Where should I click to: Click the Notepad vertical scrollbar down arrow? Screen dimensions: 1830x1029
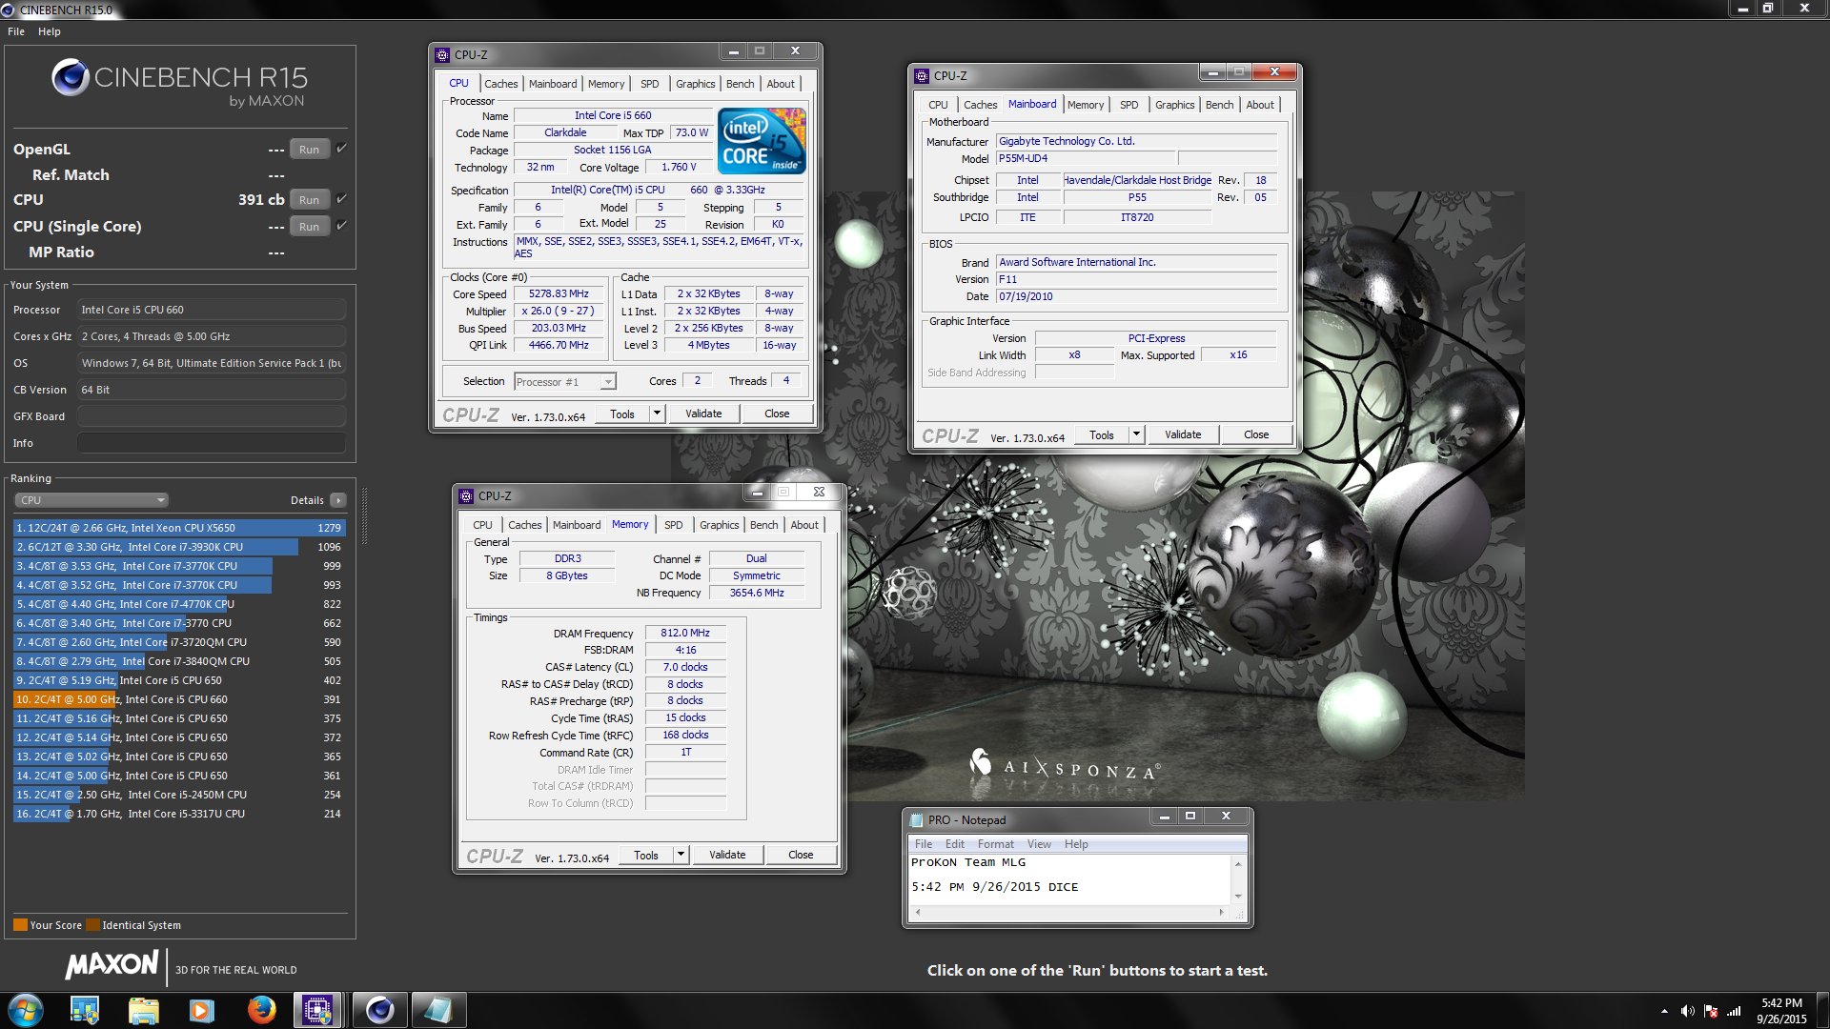click(1238, 896)
